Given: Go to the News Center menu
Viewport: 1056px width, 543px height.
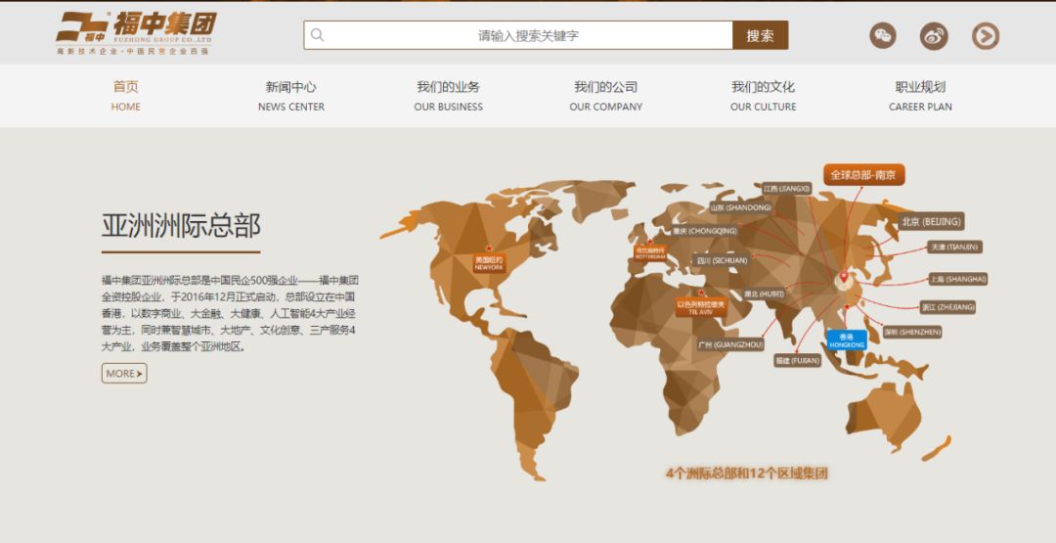Looking at the screenshot, I should tap(291, 96).
